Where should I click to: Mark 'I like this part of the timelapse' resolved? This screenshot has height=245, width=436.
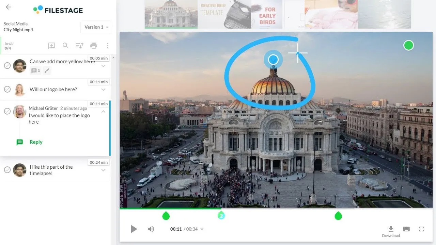(7, 169)
